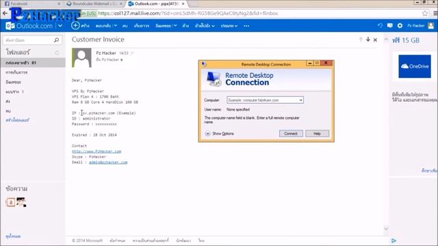438x246 pixels.
Task: Open the www.pzhacker.com link in the email
Action: coord(96,151)
